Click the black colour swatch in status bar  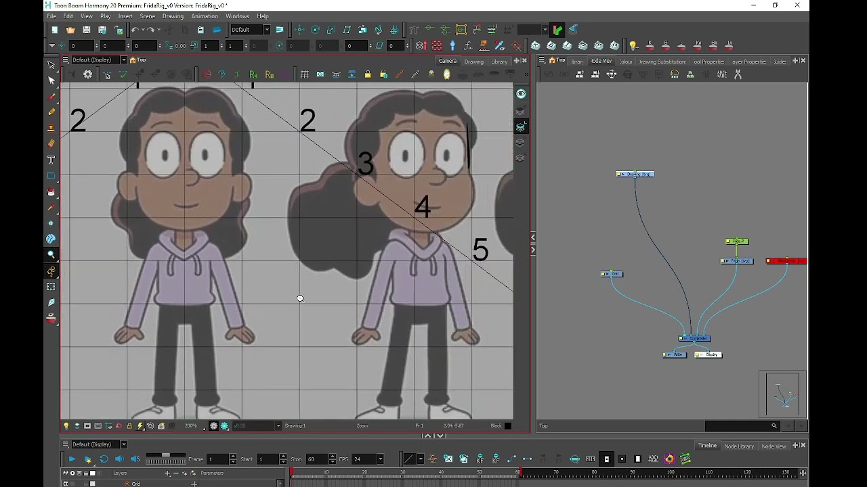(x=508, y=426)
